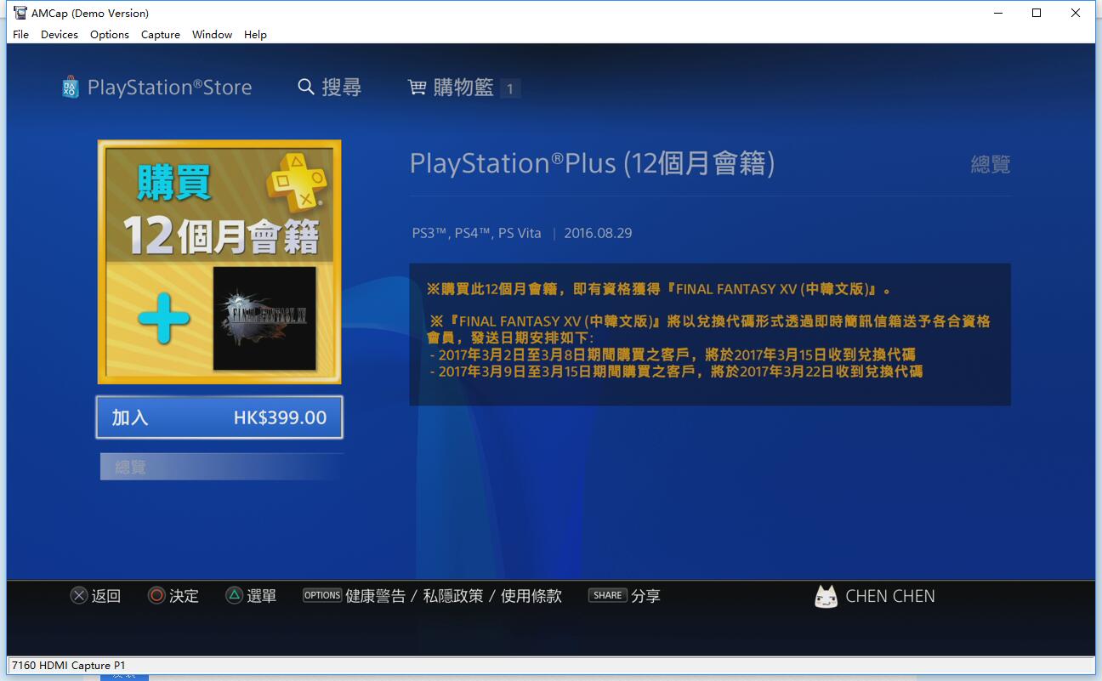The height and width of the screenshot is (681, 1102).
Task: Click the line about 3月15日 code delivery
Action: [x=673, y=355]
